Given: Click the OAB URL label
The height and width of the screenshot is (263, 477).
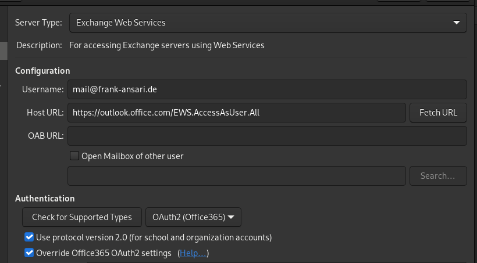Looking at the screenshot, I should 45,136.
